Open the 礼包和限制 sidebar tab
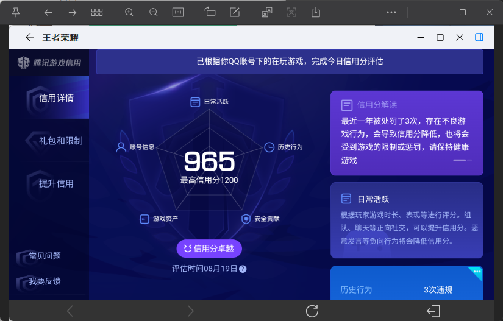Screen dimensions: 503x321 (49, 140)
